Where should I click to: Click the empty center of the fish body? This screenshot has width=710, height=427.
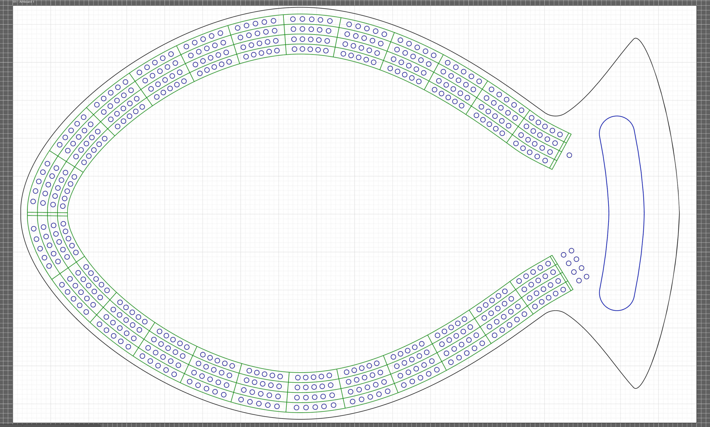click(300, 213)
